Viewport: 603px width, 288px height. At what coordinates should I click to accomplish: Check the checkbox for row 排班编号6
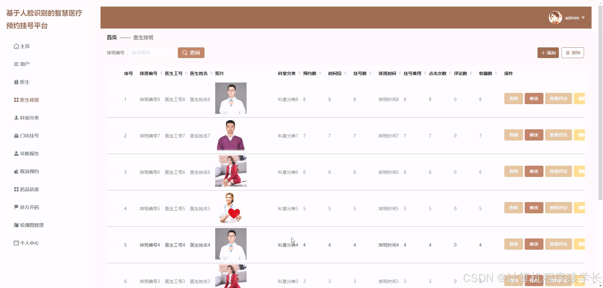pyautogui.click(x=111, y=172)
